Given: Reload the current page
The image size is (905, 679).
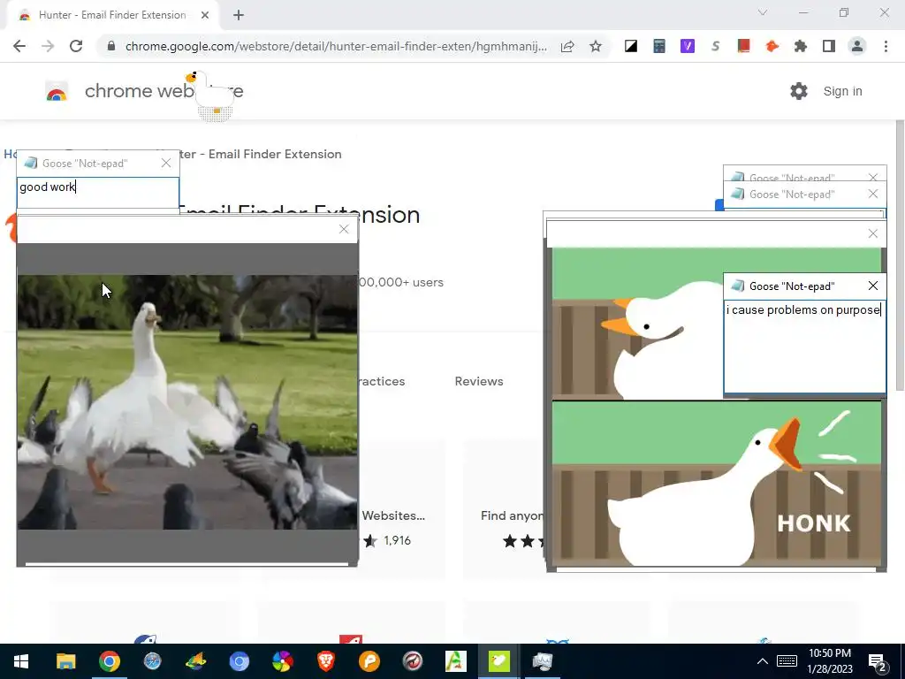Looking at the screenshot, I should tap(76, 46).
